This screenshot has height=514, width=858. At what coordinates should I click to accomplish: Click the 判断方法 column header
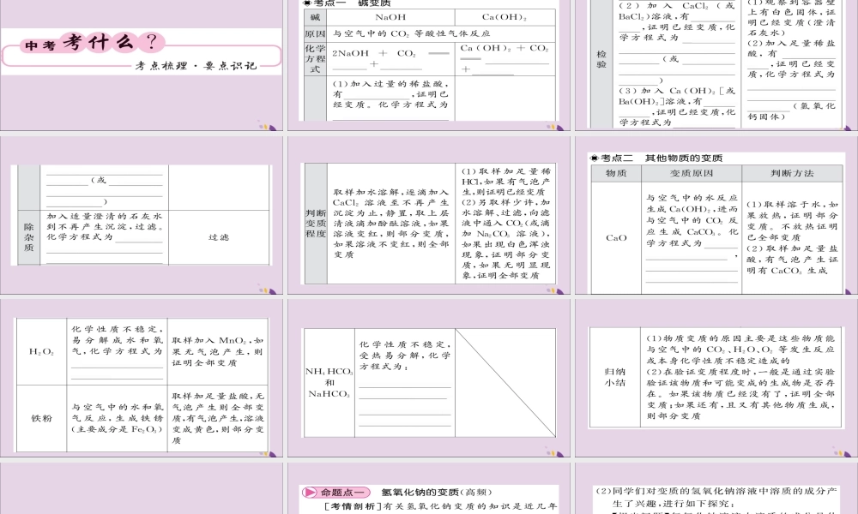point(792,173)
